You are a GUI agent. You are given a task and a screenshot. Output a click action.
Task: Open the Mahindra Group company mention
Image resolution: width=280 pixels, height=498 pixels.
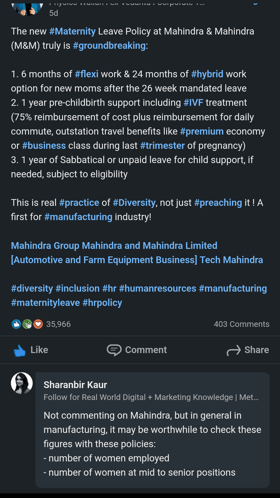(45, 246)
